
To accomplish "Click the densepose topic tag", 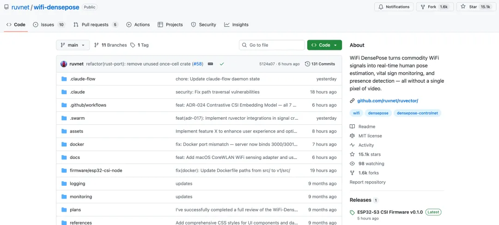I will 378,113.
